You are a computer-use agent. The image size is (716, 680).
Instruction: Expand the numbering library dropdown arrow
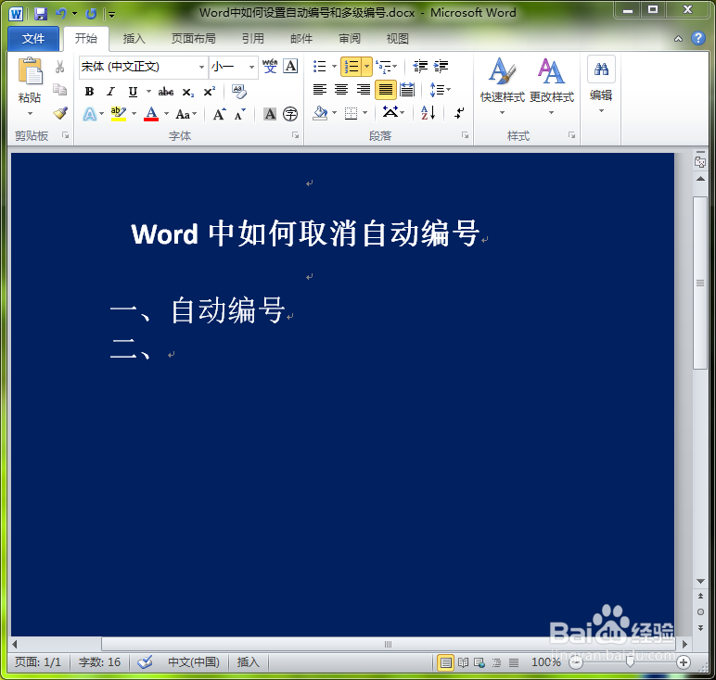[367, 67]
